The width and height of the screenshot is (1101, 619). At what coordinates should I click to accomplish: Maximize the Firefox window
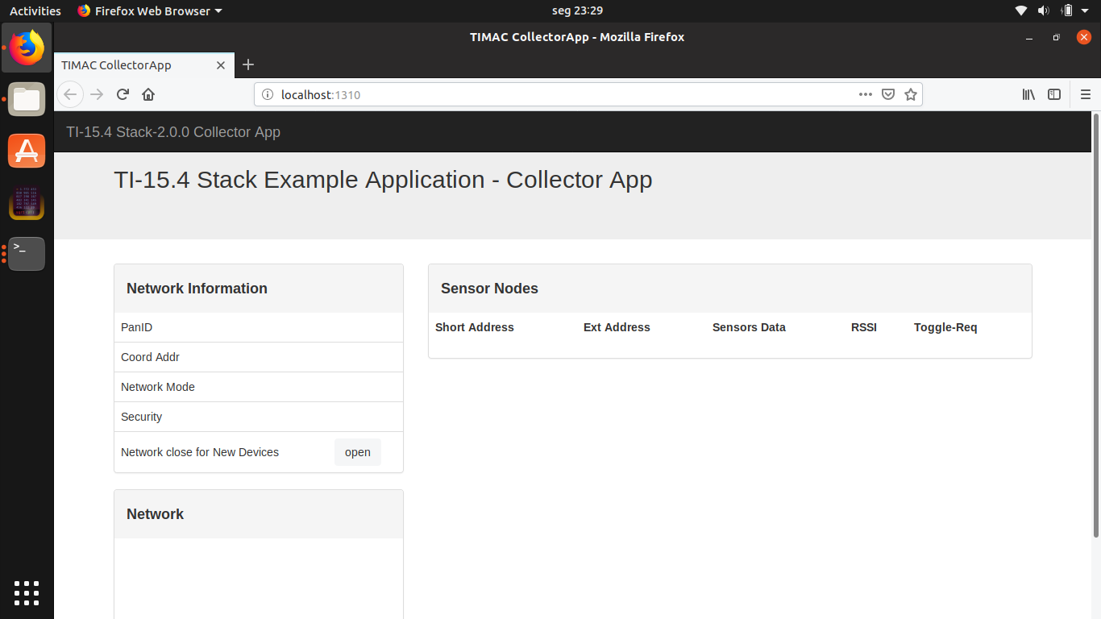coord(1056,37)
